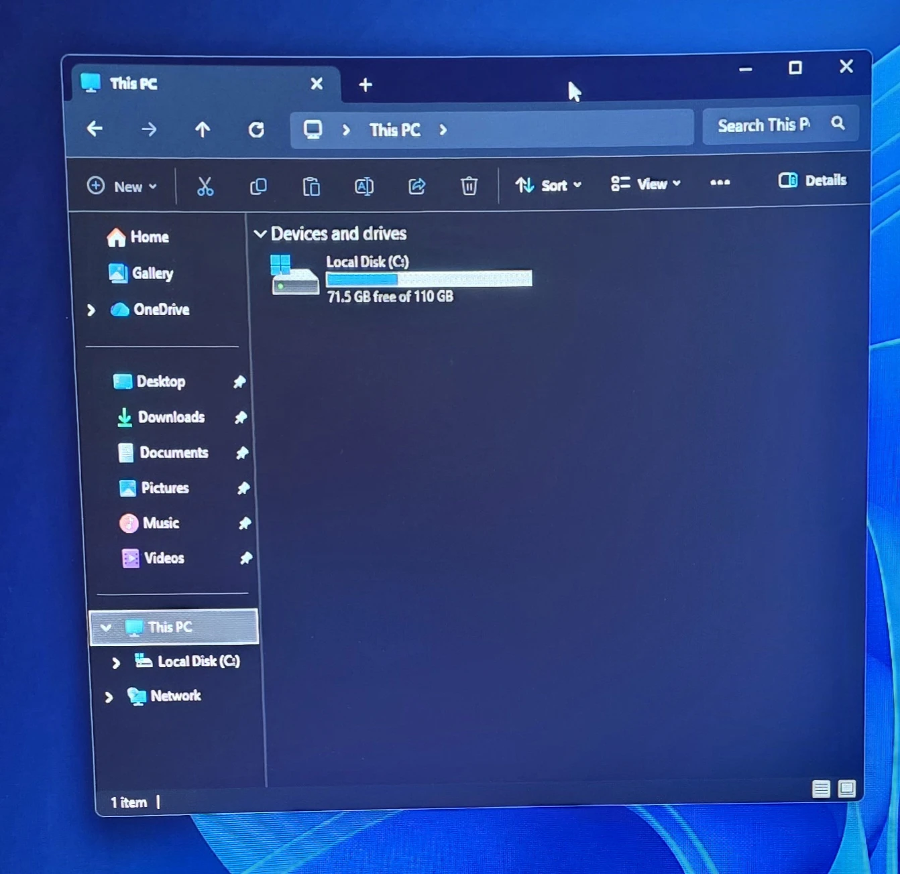900x874 pixels.
Task: Open the Videos folder in sidebar
Action: point(154,558)
